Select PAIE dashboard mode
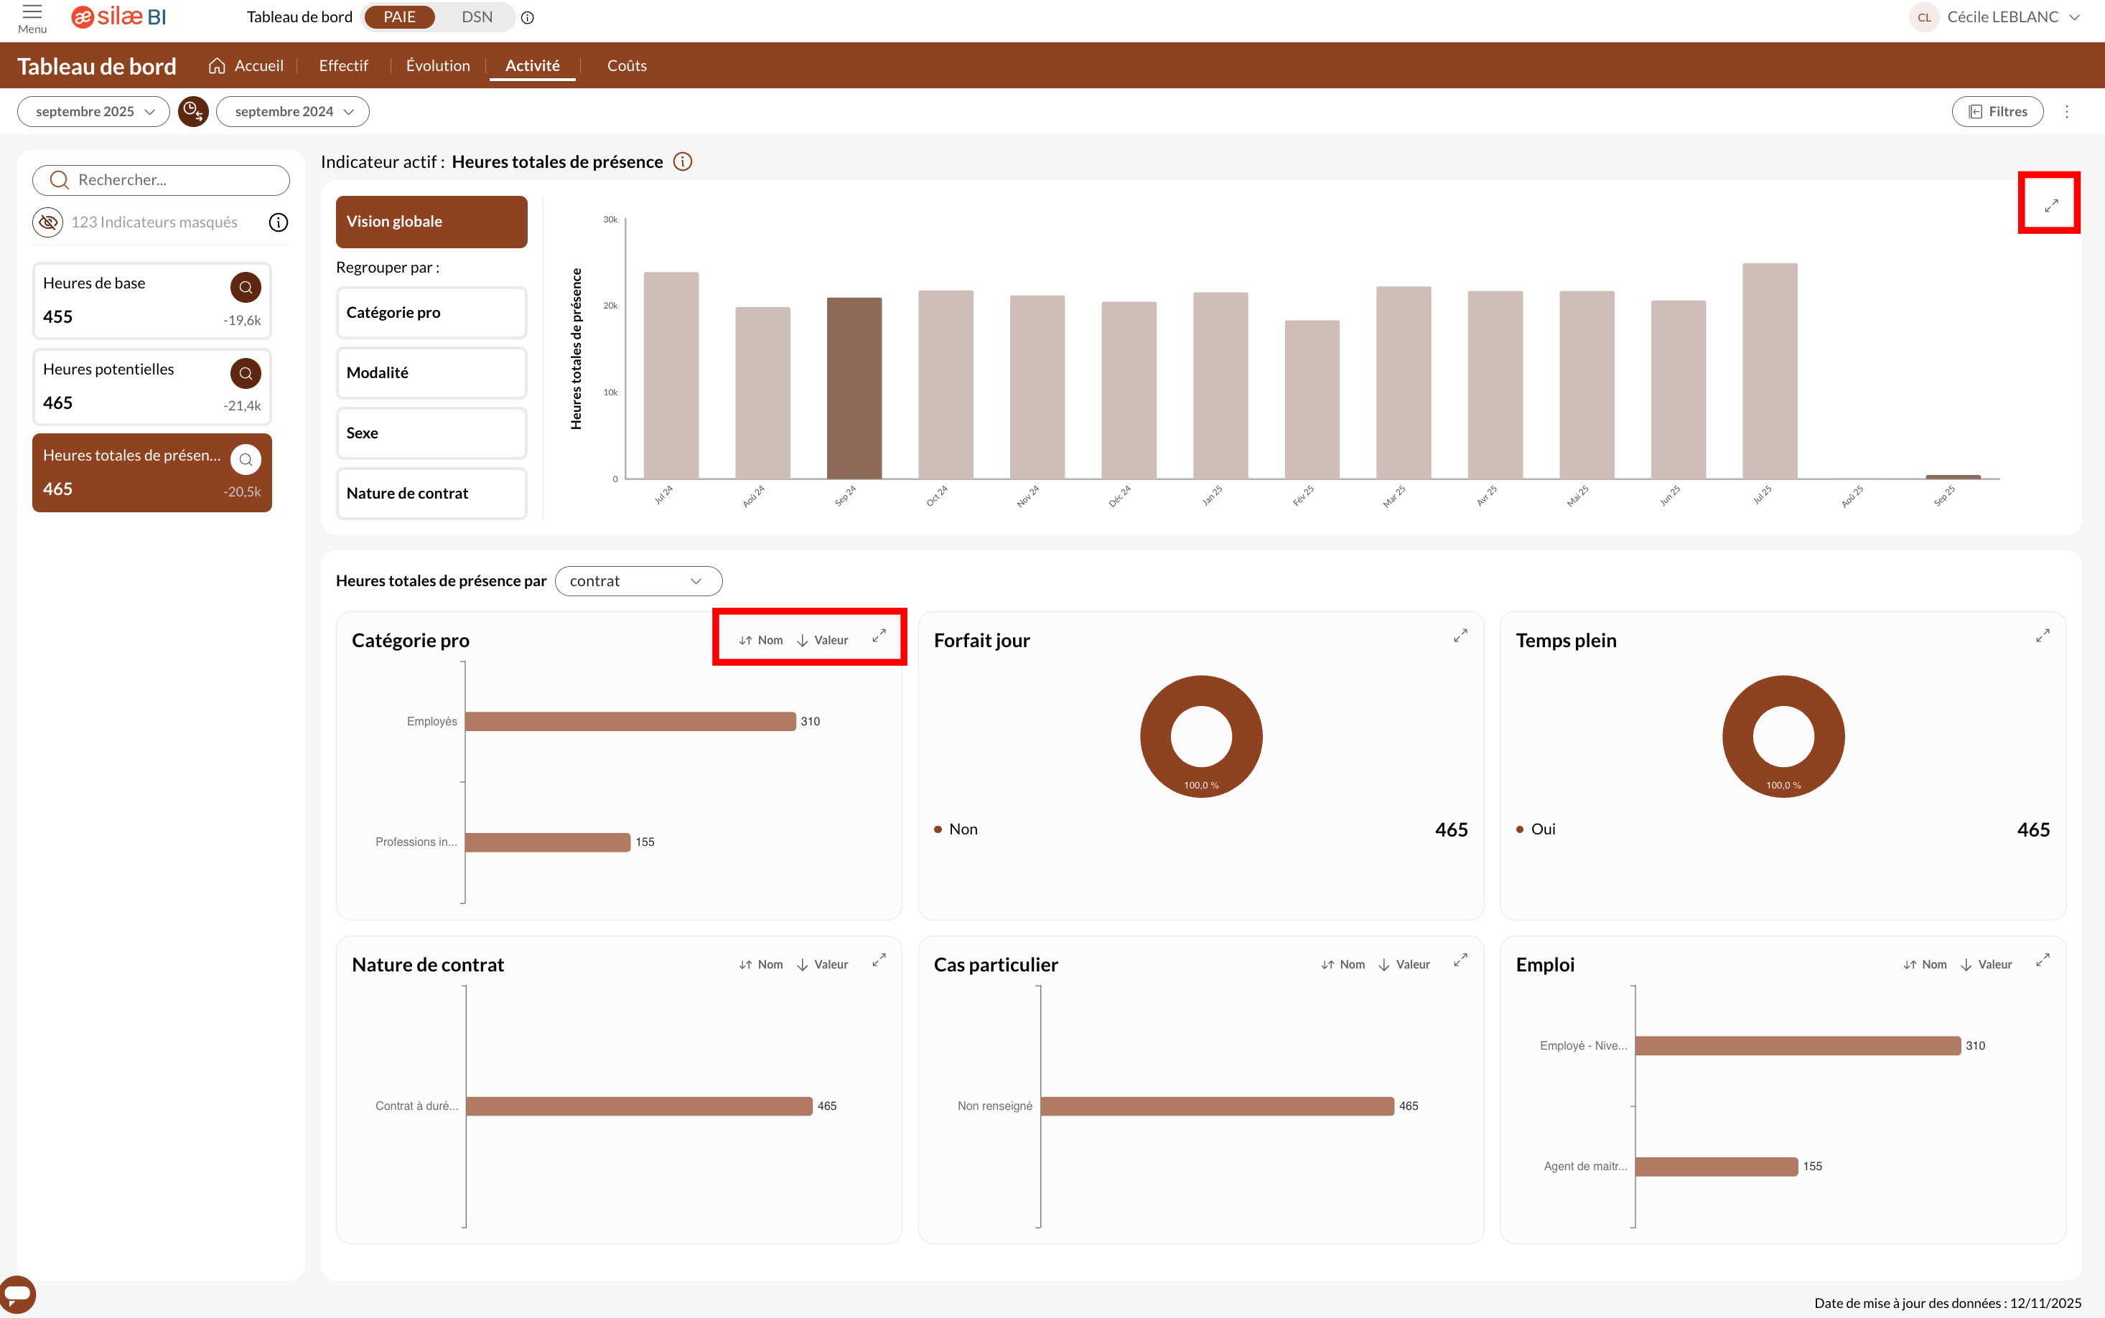 coord(399,17)
